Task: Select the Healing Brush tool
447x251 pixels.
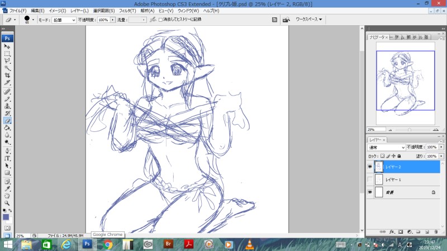Action: pyautogui.click(x=7, y=92)
